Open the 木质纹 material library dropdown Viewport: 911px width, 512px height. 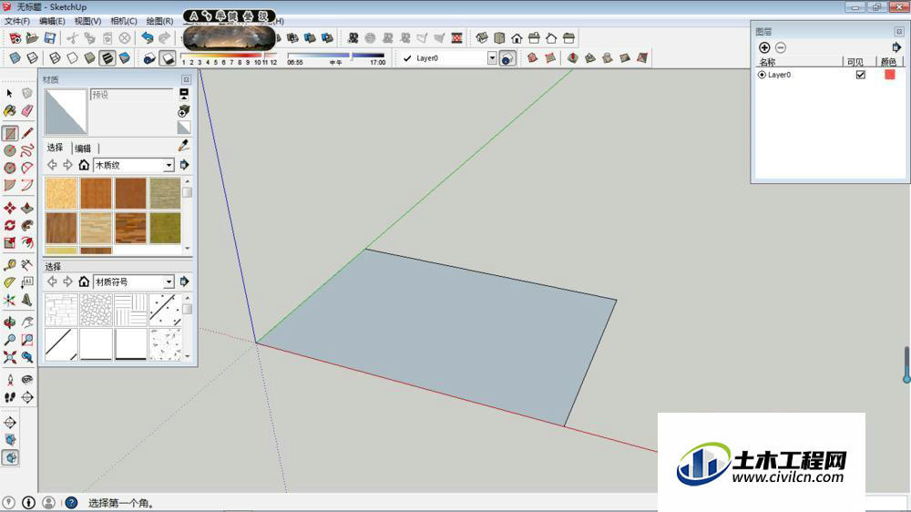tap(169, 165)
